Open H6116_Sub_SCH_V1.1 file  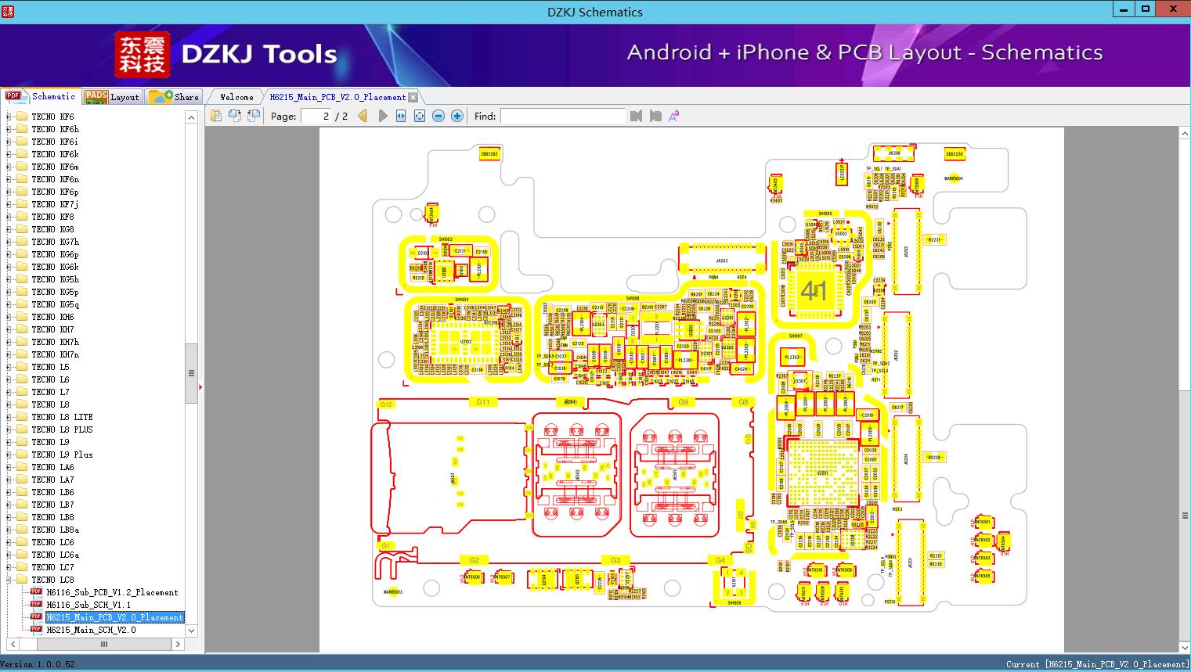(x=88, y=605)
